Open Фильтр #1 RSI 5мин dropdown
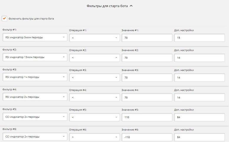This screenshot has height=142, width=229. tap(35, 37)
